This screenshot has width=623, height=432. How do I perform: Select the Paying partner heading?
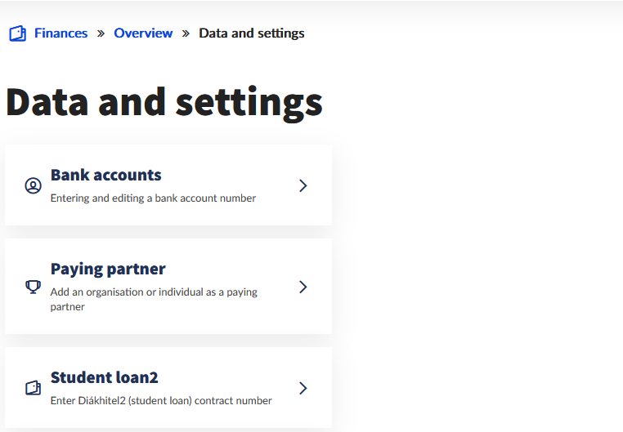108,269
